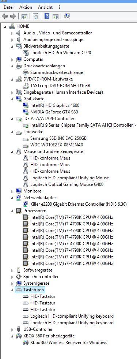This screenshot has height=359, width=137.
Task: Open the Help toolbar icon
Action: pyautogui.click(x=47, y=16)
